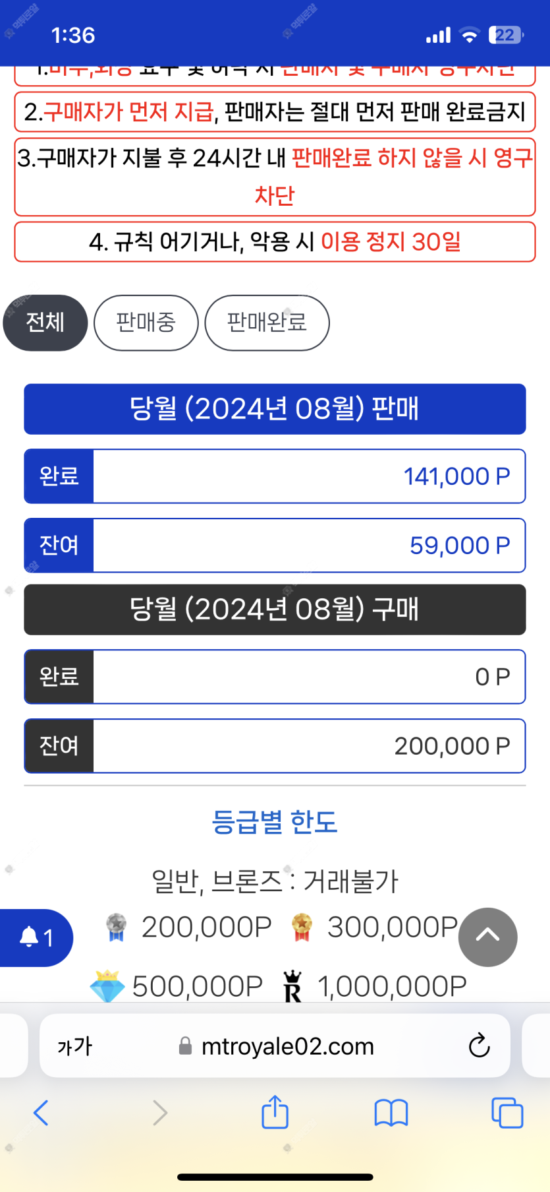Open the 가가 text size menu
The width and height of the screenshot is (550, 1192).
tap(75, 1046)
